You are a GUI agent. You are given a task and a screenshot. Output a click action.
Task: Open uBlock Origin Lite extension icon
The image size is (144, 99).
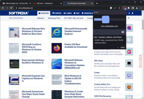click(124, 8)
